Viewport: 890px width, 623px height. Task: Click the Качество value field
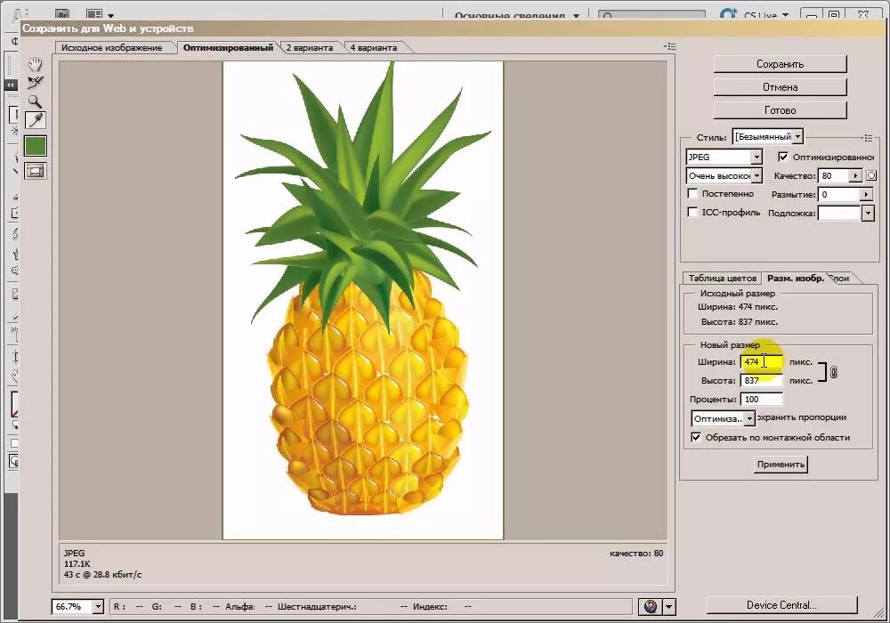(x=834, y=176)
